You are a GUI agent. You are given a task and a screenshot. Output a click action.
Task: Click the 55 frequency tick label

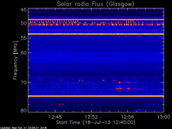pyautogui.click(x=24, y=38)
